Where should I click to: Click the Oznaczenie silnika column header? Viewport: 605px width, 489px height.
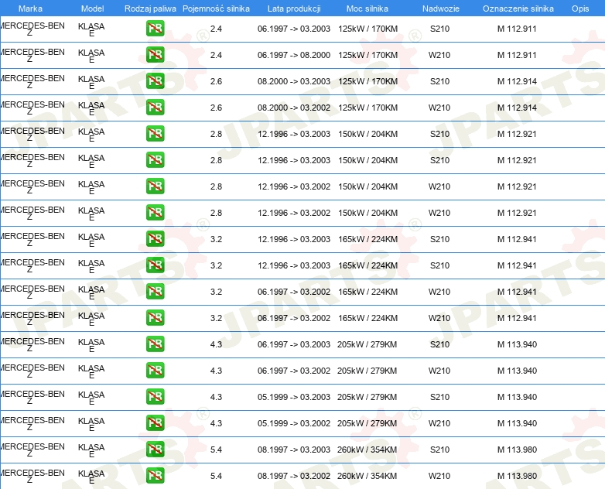coord(518,9)
